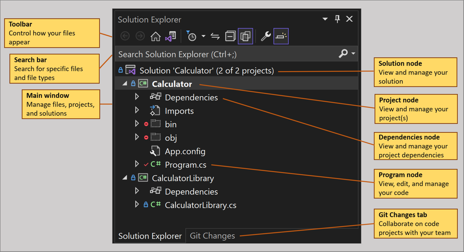Open the Pending Changes Filter dropdown arrow

click(x=202, y=36)
